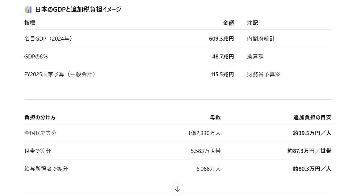This screenshot has width=344, height=196.
Task: Select the 名目GDP（2024年） row label
Action: (x=48, y=39)
